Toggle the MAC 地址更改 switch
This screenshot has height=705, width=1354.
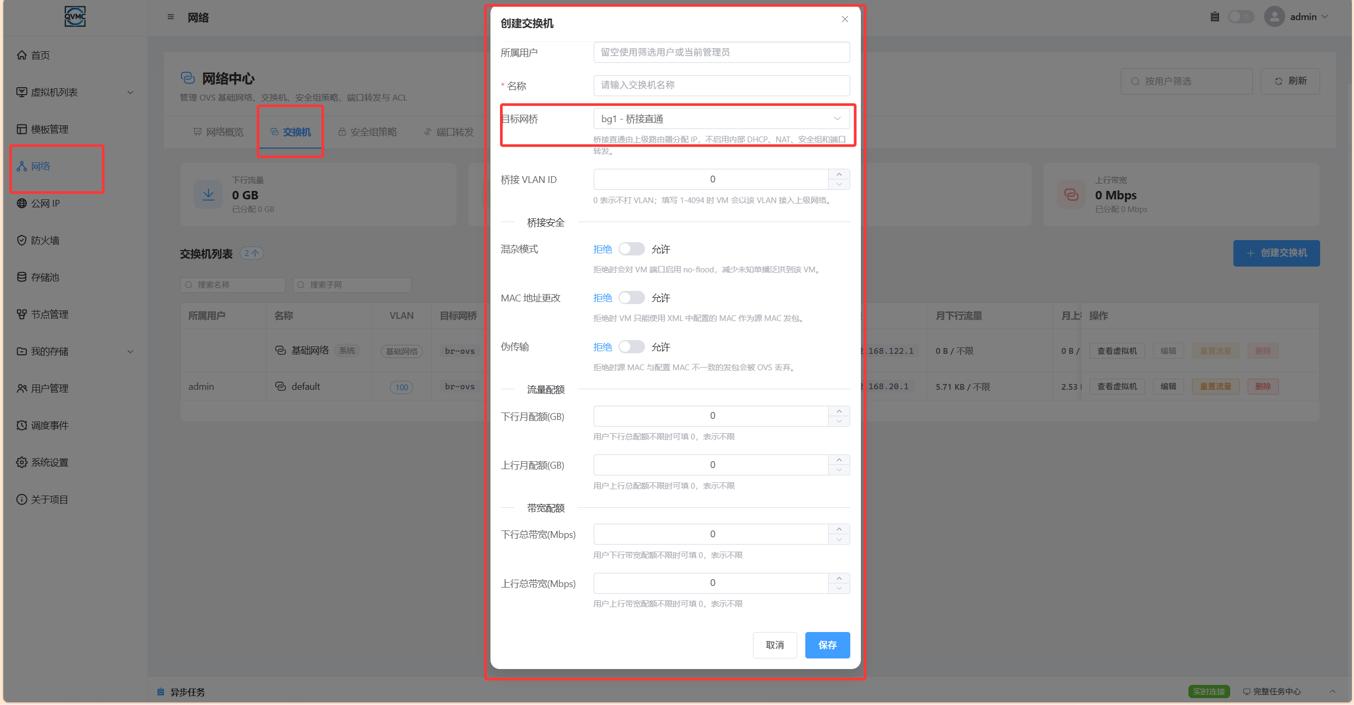[x=632, y=298]
